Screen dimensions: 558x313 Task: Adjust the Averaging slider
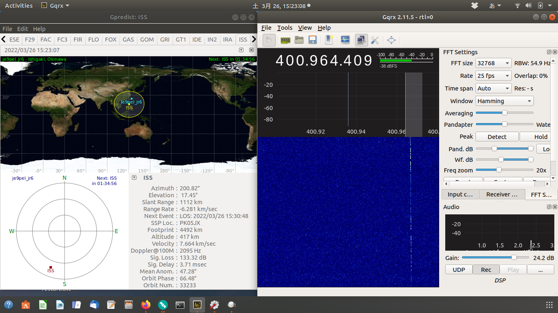(x=504, y=113)
